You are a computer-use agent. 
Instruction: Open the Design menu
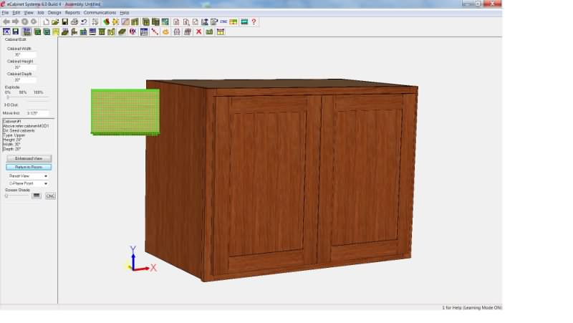coord(54,12)
